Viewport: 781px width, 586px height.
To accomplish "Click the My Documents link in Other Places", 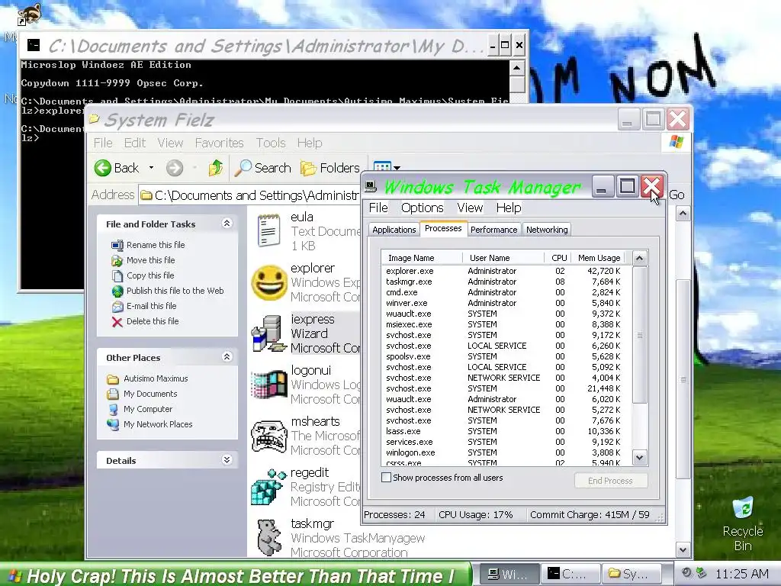I will pyautogui.click(x=150, y=394).
